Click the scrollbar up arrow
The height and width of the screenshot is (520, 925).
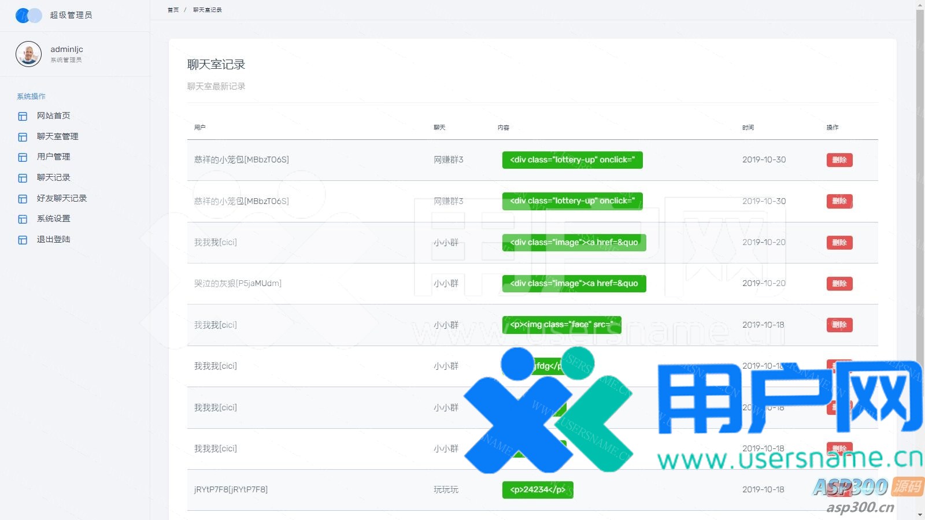tap(920, 5)
